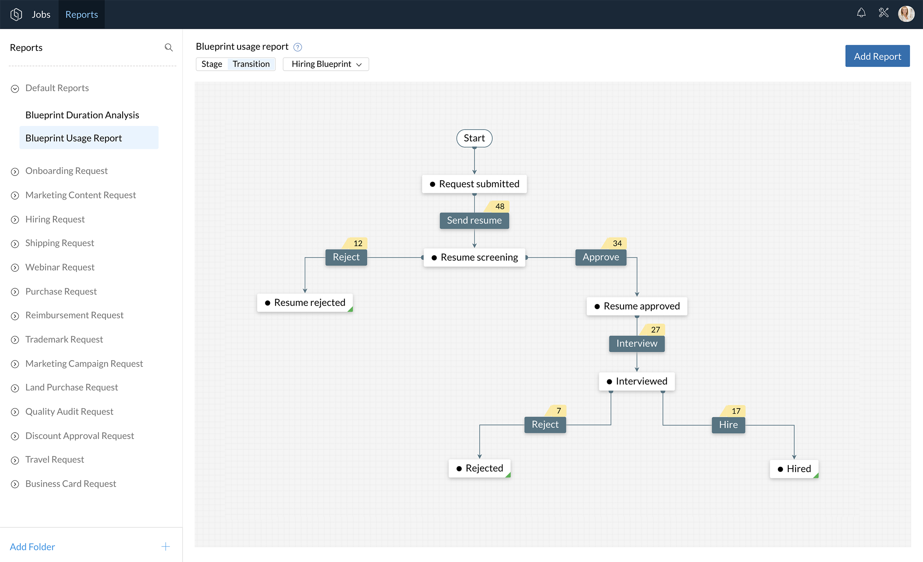Screen dimensions: 923x562
Task: Go to the Reports tab
Action: click(x=82, y=15)
